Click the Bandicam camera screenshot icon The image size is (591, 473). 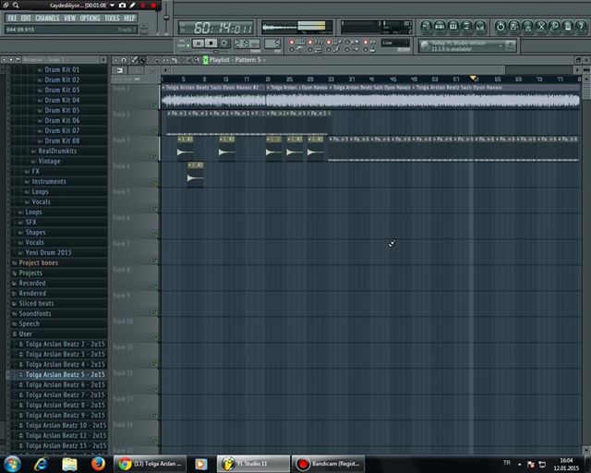(122, 6)
